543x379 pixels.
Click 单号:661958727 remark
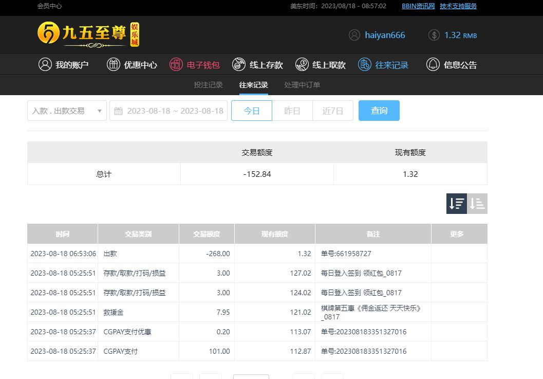click(x=346, y=254)
